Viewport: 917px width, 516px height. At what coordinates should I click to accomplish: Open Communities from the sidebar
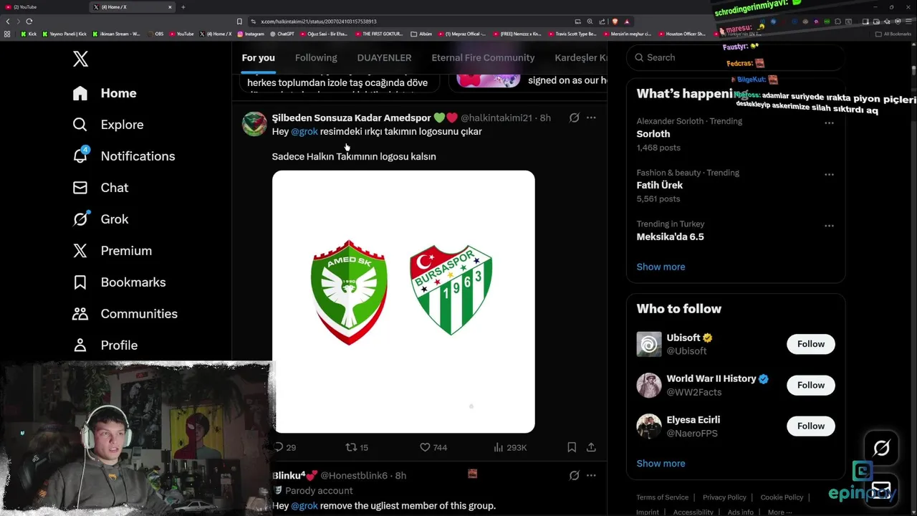point(125,314)
